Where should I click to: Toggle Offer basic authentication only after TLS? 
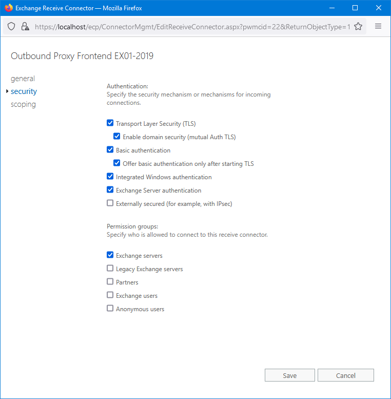(117, 163)
